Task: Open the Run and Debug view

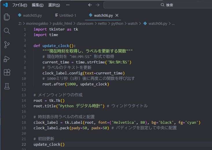Action: pos(7,59)
